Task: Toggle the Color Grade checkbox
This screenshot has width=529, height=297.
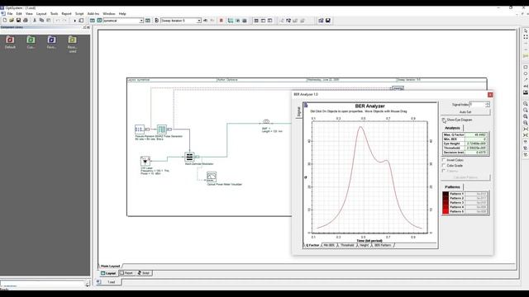Action: [x=444, y=165]
